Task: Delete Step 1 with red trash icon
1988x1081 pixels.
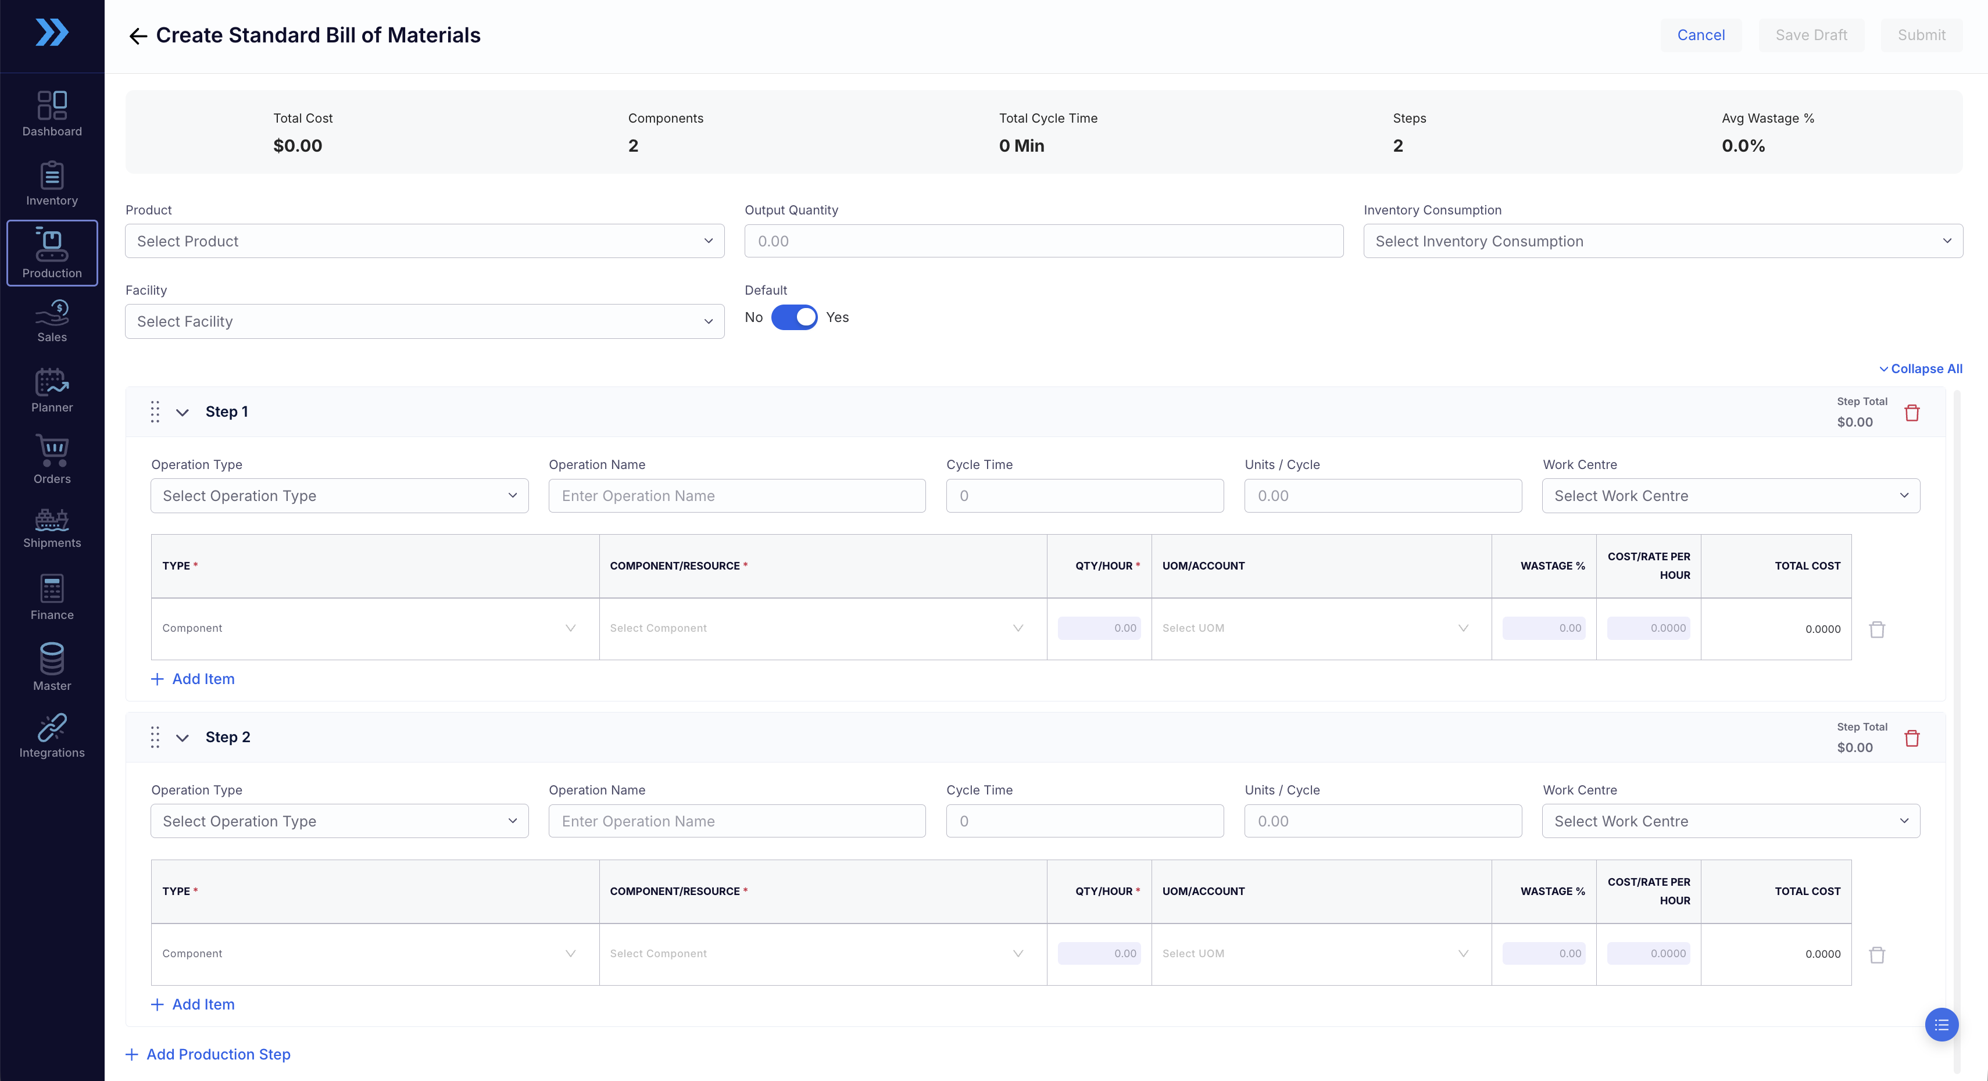Action: (x=1912, y=413)
